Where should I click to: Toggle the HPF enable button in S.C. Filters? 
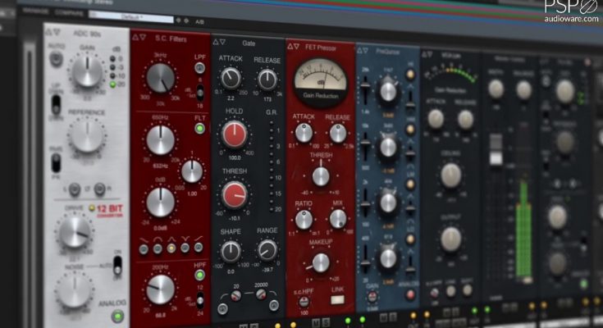click(199, 275)
